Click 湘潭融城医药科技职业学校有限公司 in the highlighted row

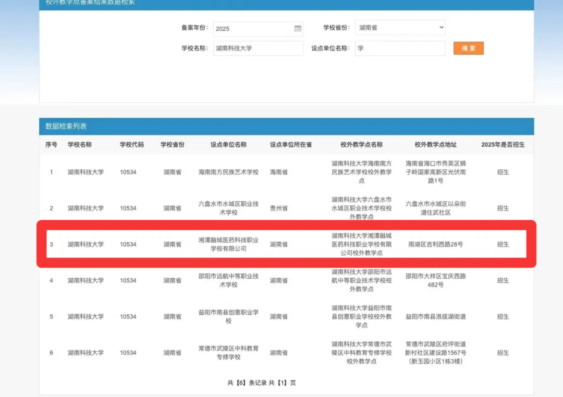click(228, 244)
